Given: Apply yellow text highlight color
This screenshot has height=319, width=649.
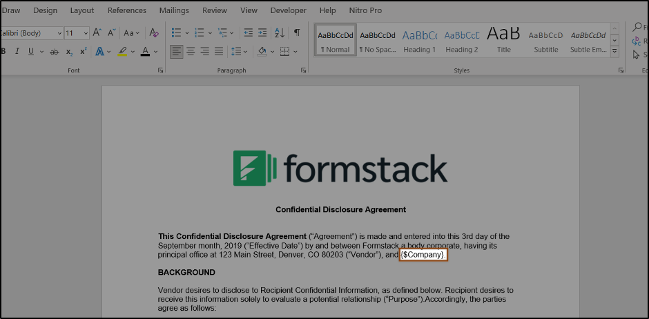Looking at the screenshot, I should 122,51.
